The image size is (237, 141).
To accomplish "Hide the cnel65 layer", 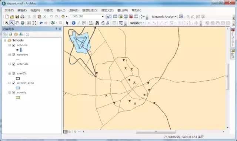I will click(14, 73).
